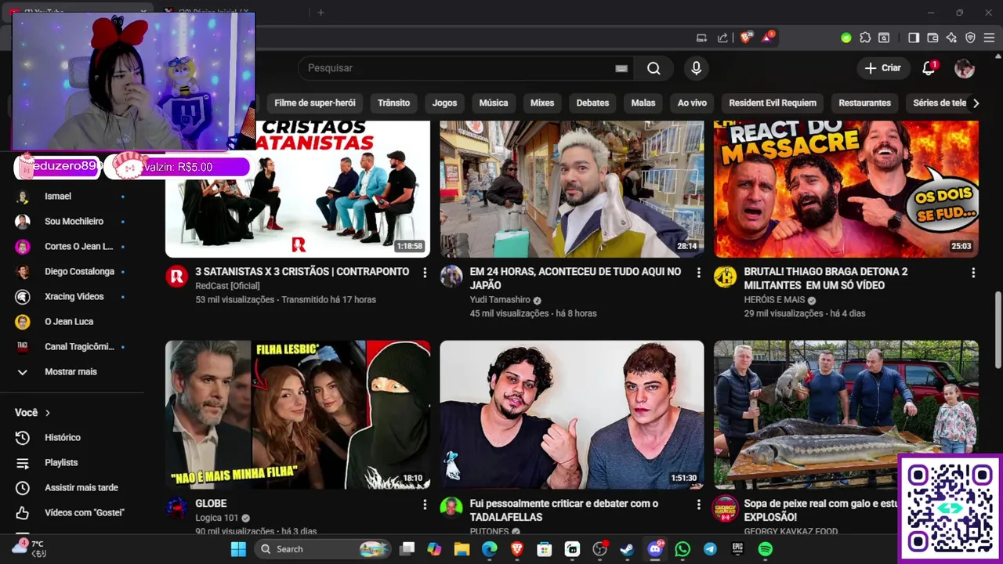Select the Filme de super-herói chip
This screenshot has height=564, width=1003.
coord(315,103)
